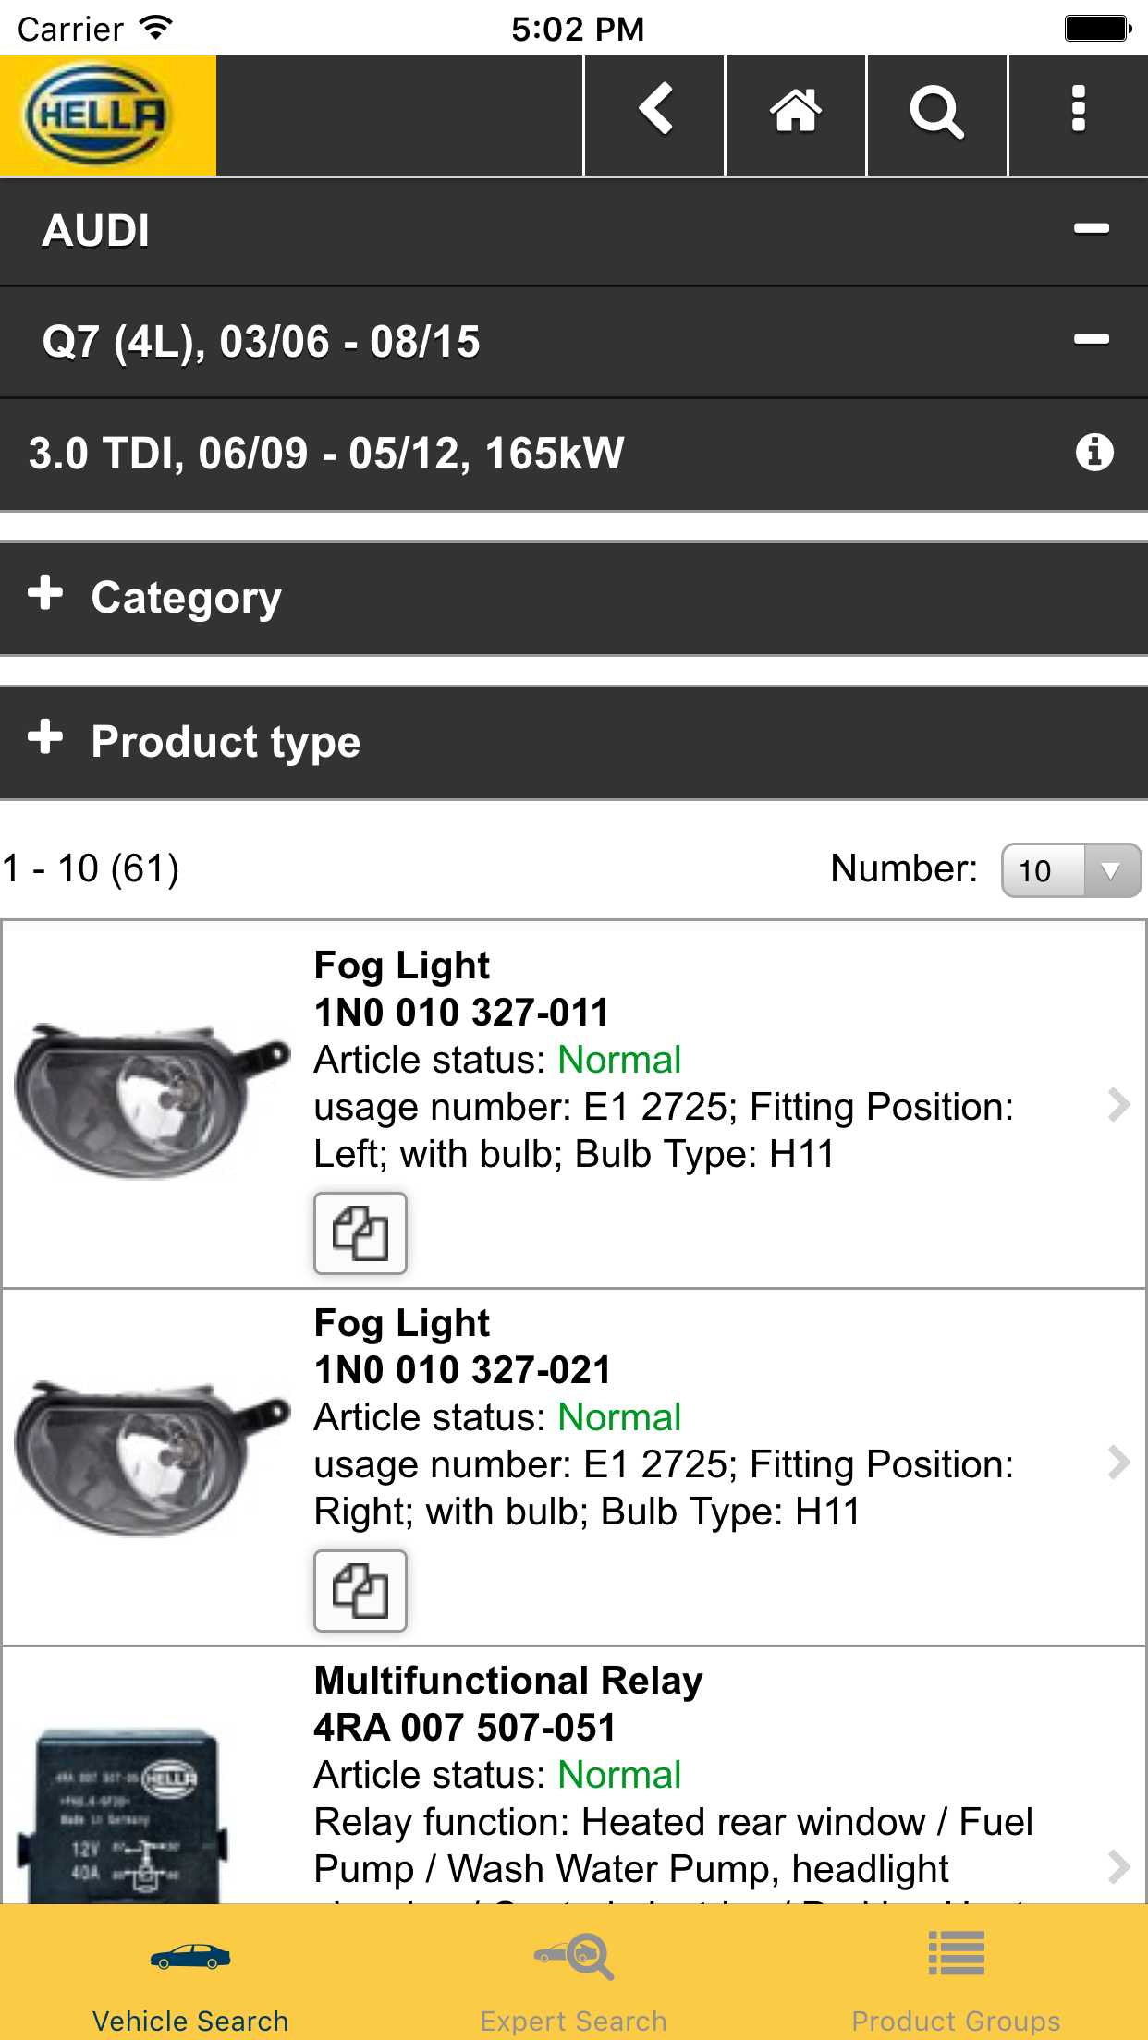Collapse the AUDI manufacturer row
This screenshot has height=2040, width=1148.
pyautogui.click(x=1091, y=229)
